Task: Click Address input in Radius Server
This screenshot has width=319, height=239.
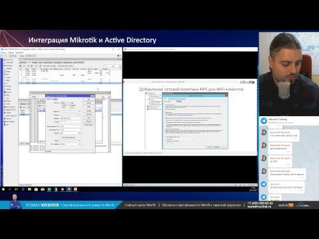Action: (x=70, y=118)
